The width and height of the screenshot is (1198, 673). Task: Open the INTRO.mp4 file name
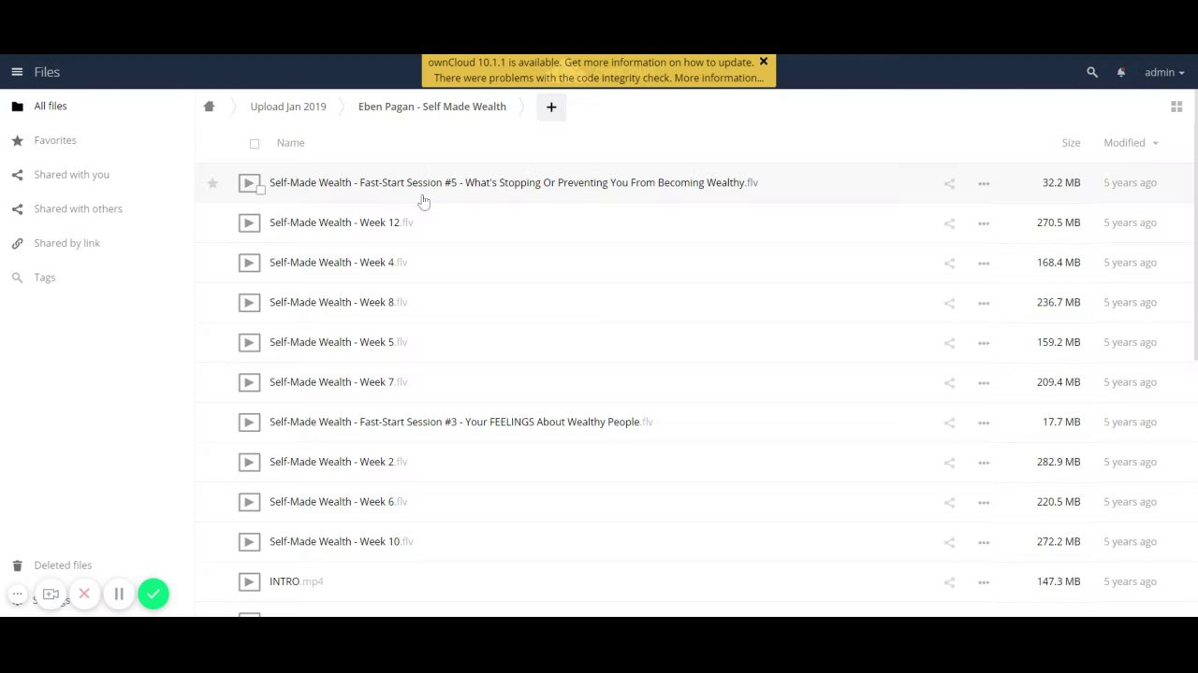click(296, 581)
